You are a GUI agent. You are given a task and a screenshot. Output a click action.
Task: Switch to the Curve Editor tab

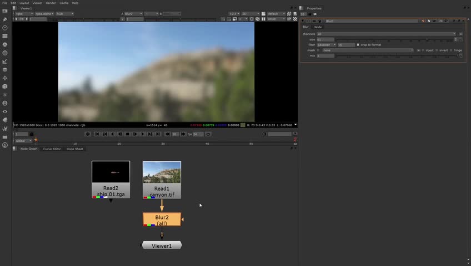(x=52, y=149)
